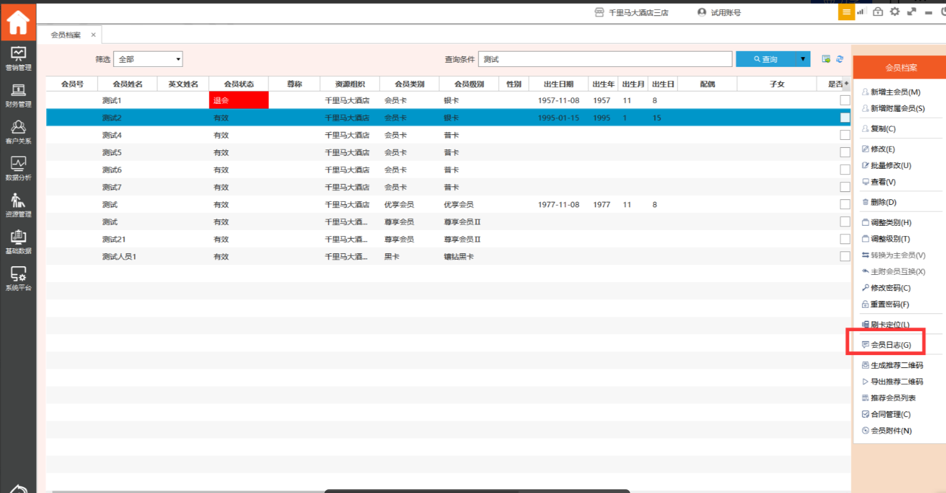Click the 查询条件 input field
Image resolution: width=946 pixels, height=493 pixels.
604,59
